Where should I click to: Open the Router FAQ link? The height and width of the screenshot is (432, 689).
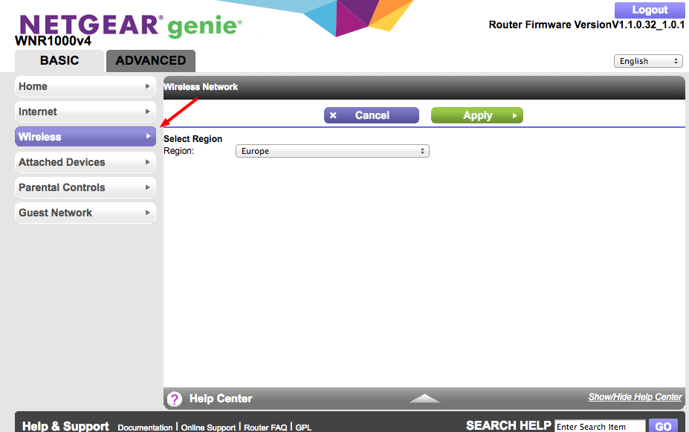coord(265,427)
